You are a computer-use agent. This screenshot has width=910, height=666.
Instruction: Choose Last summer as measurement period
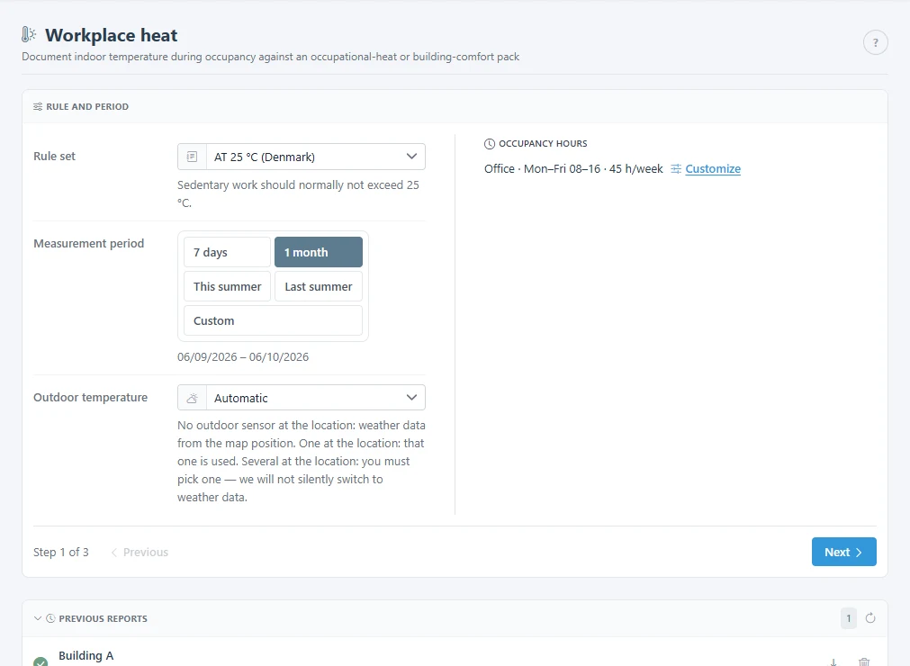(319, 286)
